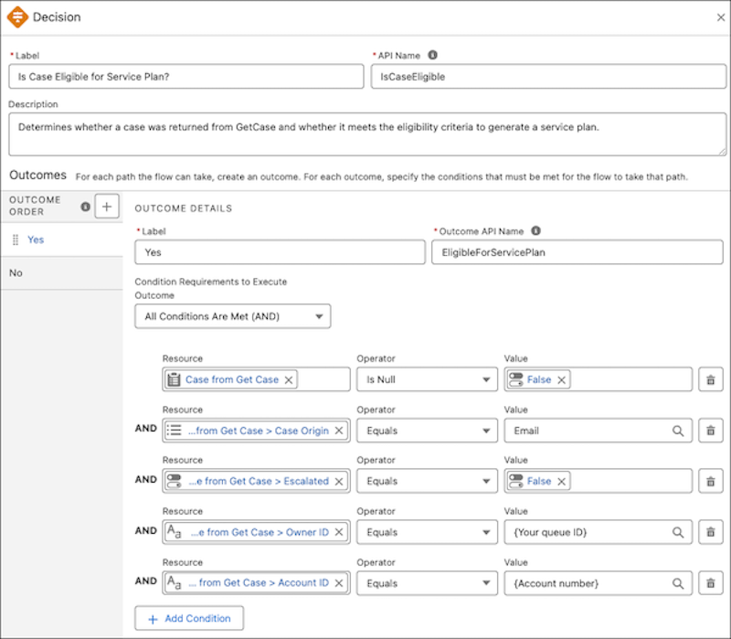
Task: Delete the Case Origin condition row
Action: (x=710, y=431)
